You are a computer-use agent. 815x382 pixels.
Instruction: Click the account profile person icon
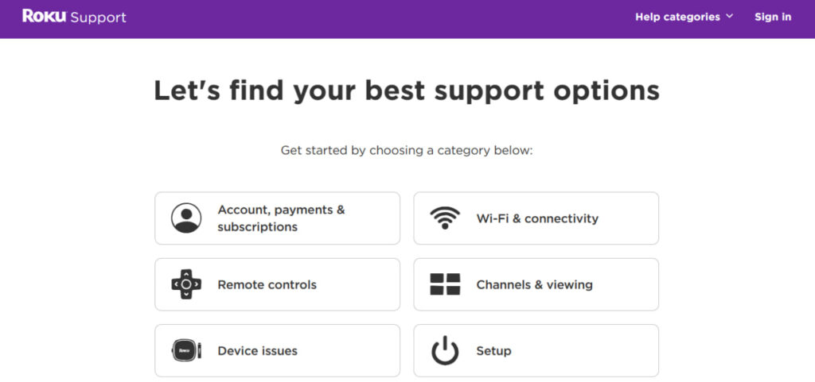pos(186,218)
